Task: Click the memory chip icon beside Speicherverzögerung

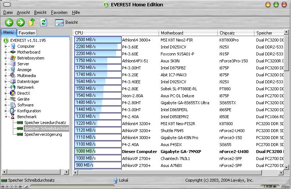Action: point(20,134)
